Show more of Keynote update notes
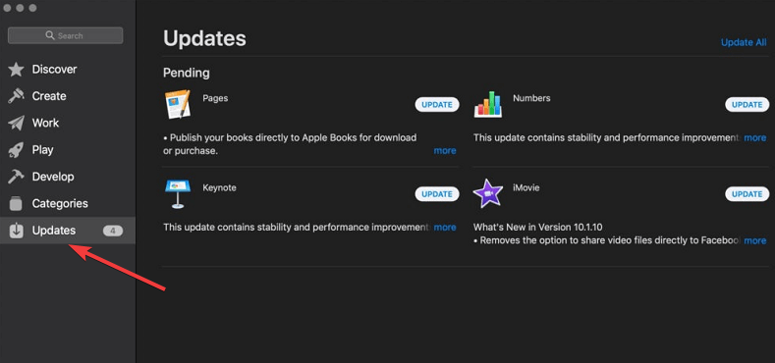Image resolution: width=775 pixels, height=363 pixels. click(x=445, y=228)
